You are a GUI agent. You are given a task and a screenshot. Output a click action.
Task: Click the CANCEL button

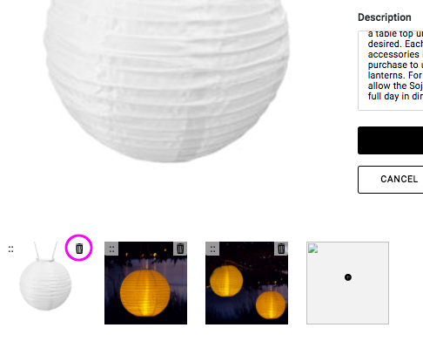pos(391,180)
